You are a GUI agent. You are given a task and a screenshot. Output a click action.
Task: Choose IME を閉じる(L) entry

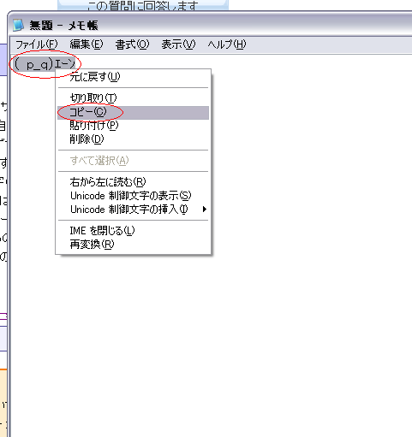coord(133,231)
